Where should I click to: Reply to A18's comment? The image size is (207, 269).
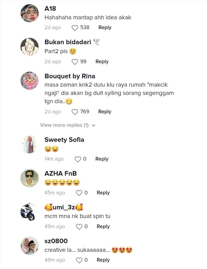[x=105, y=28]
